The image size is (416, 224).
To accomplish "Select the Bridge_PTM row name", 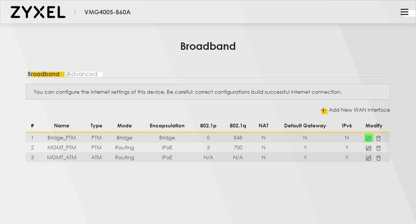I will tap(62, 138).
